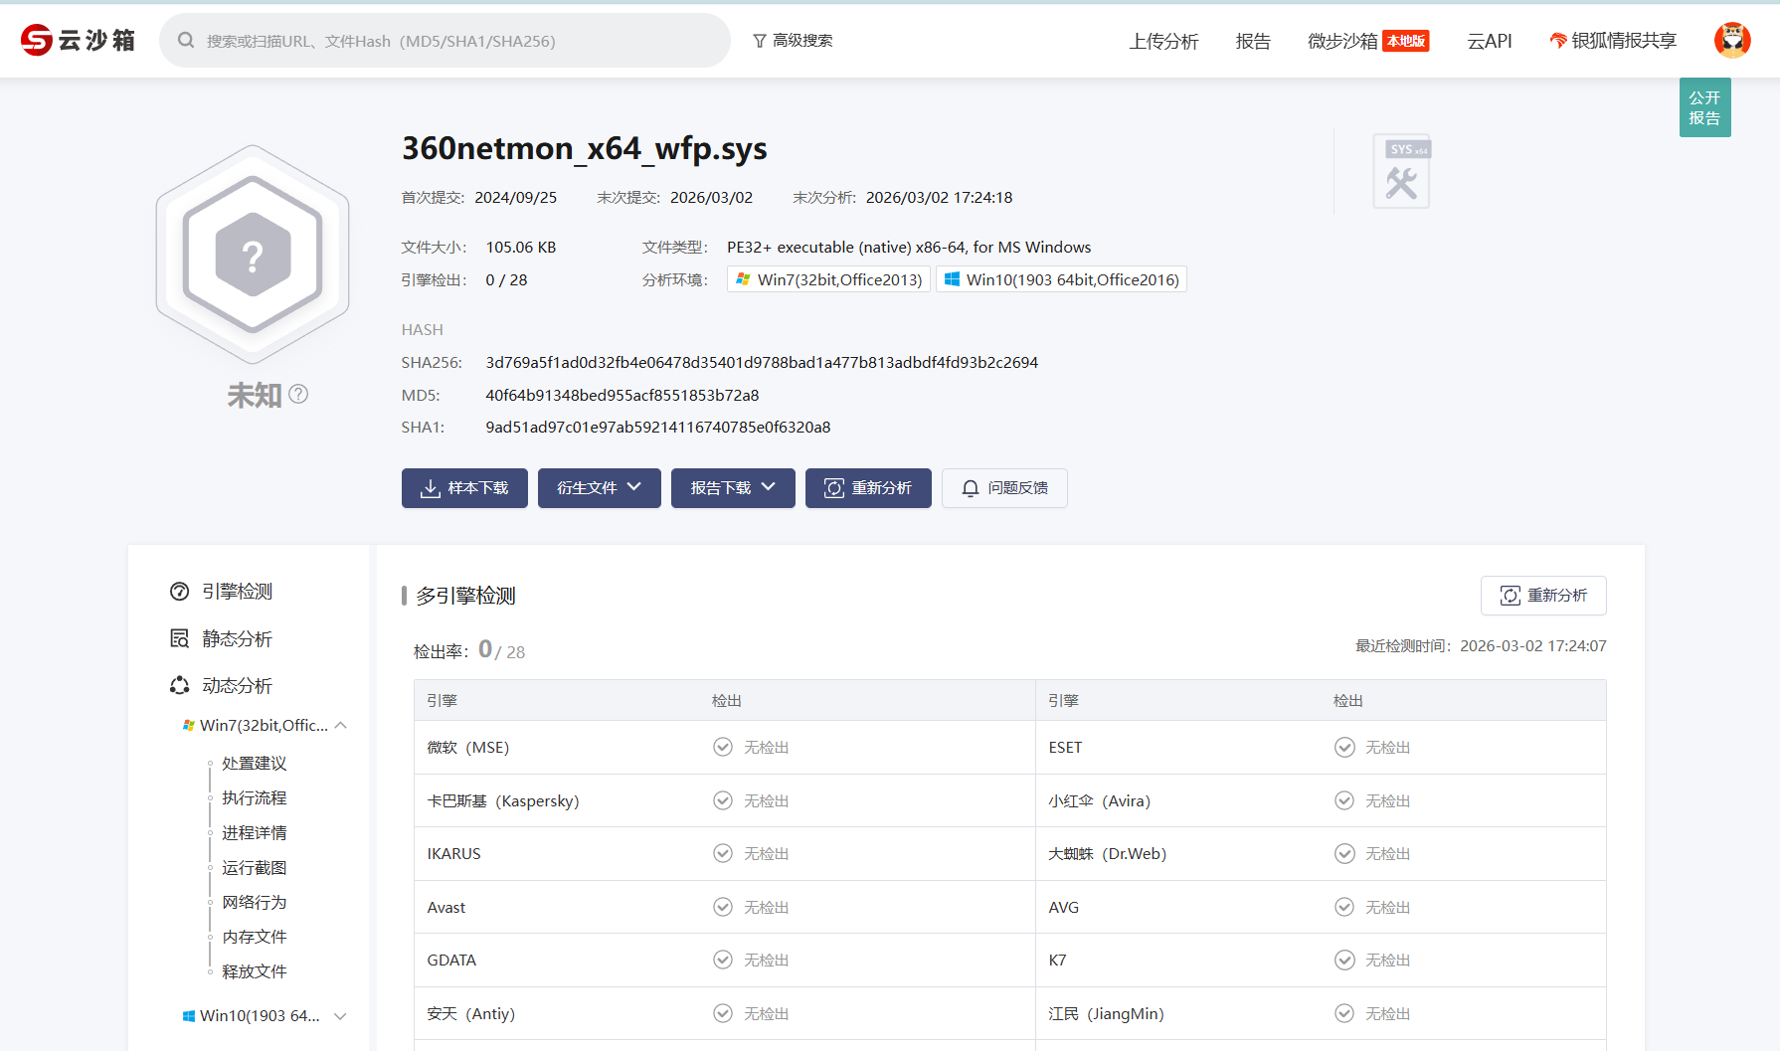This screenshot has height=1051, width=1780.
Task: Go to 引擎检测 sidebar section
Action: pyautogui.click(x=222, y=592)
